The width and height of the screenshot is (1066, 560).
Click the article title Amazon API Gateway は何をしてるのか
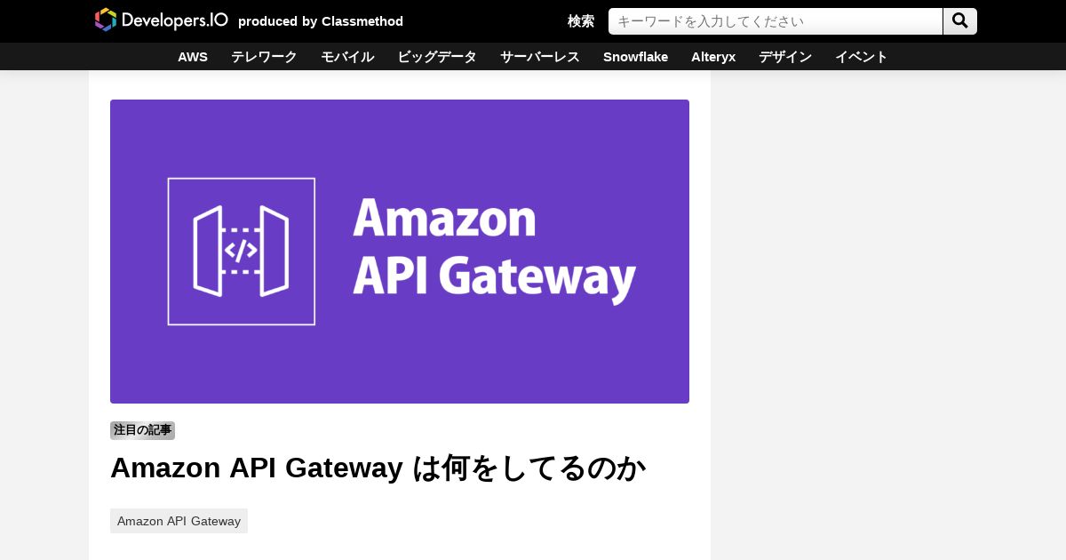pyautogui.click(x=378, y=468)
